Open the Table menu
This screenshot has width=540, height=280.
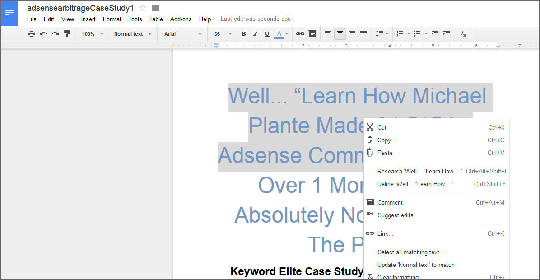pos(156,19)
